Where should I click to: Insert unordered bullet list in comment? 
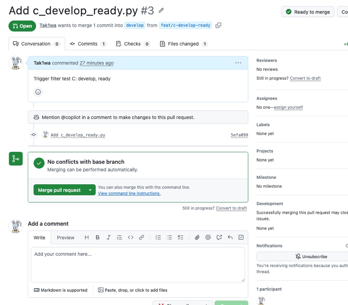click(x=169, y=237)
